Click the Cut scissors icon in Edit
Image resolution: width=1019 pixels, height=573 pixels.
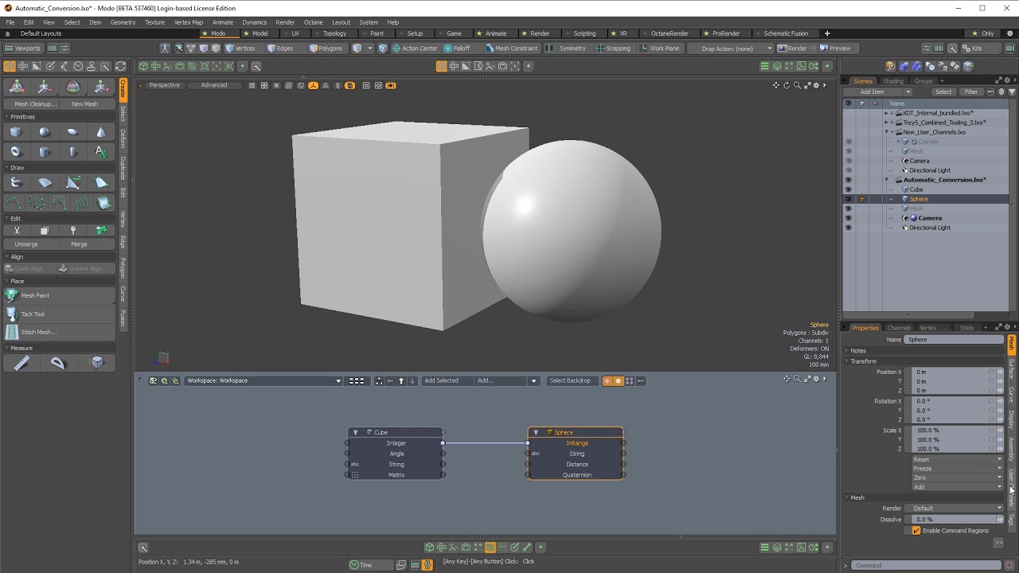tap(16, 230)
